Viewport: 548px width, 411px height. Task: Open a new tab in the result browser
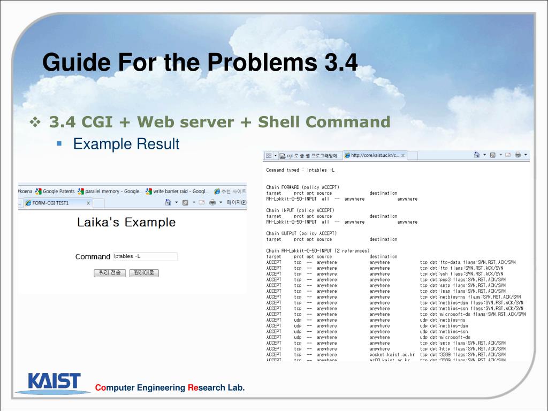[x=413, y=156]
